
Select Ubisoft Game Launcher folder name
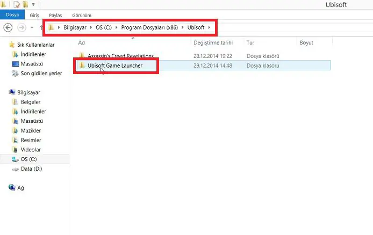pos(115,65)
